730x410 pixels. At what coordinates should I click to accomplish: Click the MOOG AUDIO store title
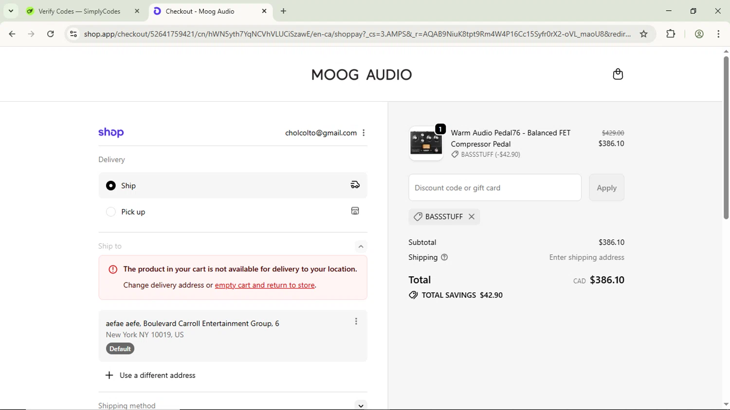361,74
